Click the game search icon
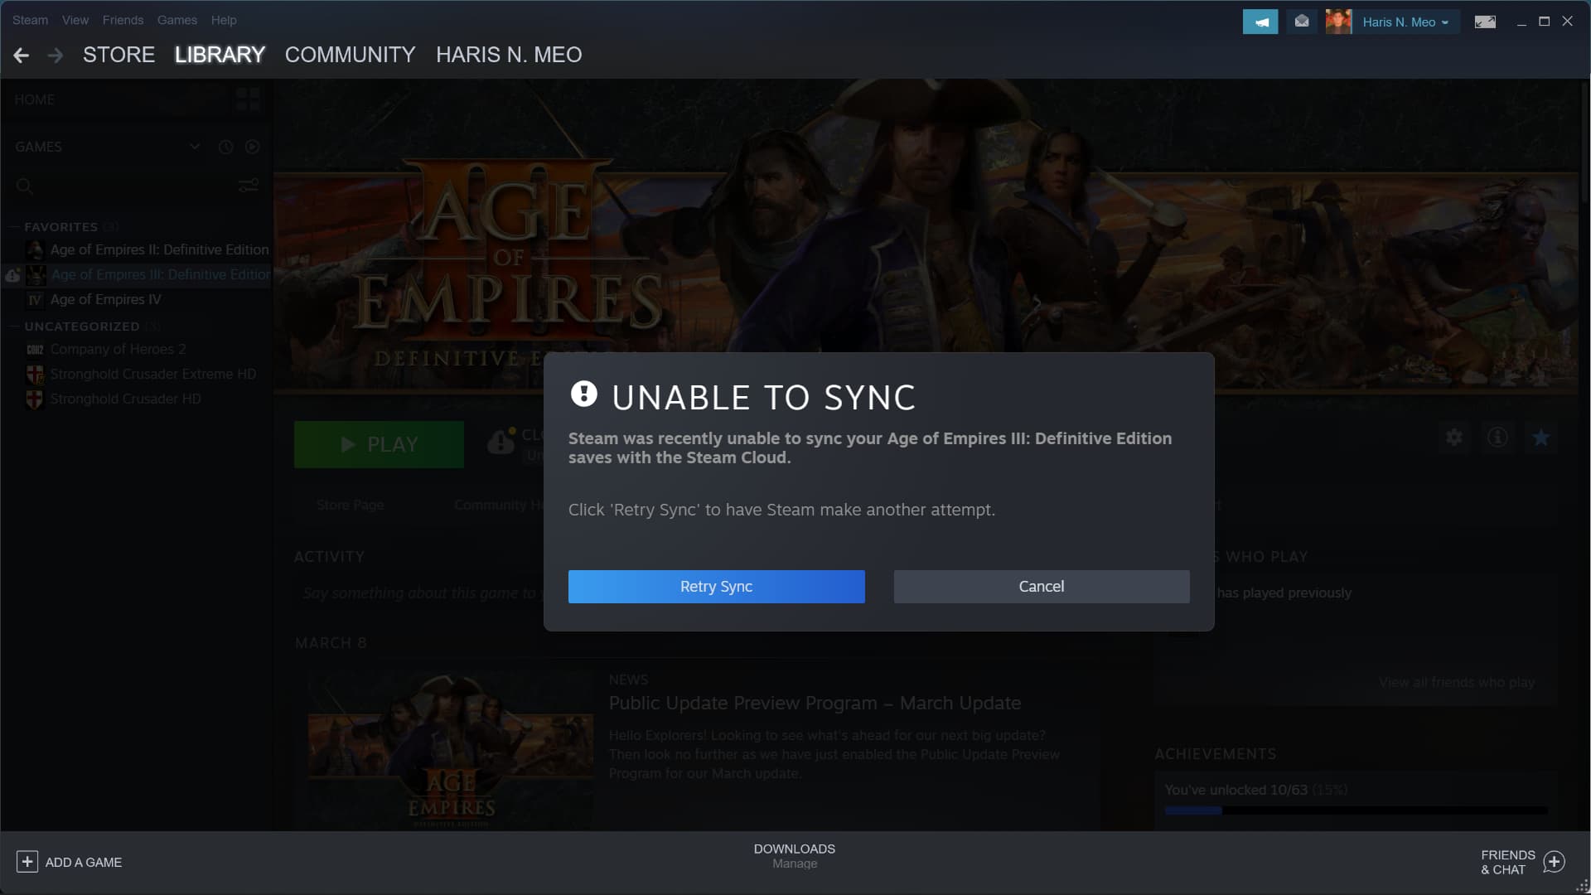1591x895 pixels. [24, 186]
